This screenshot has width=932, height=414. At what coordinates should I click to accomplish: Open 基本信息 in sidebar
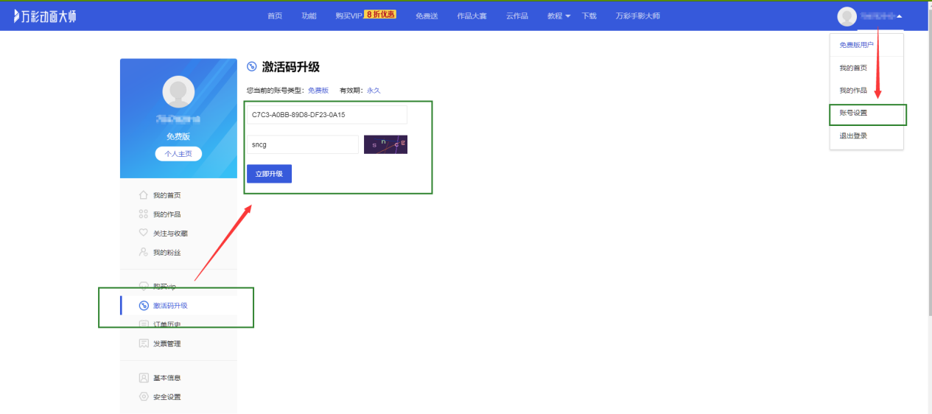167,378
